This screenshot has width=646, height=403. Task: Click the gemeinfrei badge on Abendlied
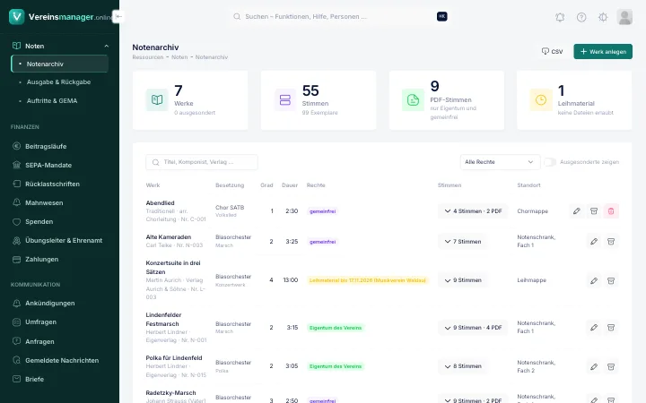[x=323, y=211]
